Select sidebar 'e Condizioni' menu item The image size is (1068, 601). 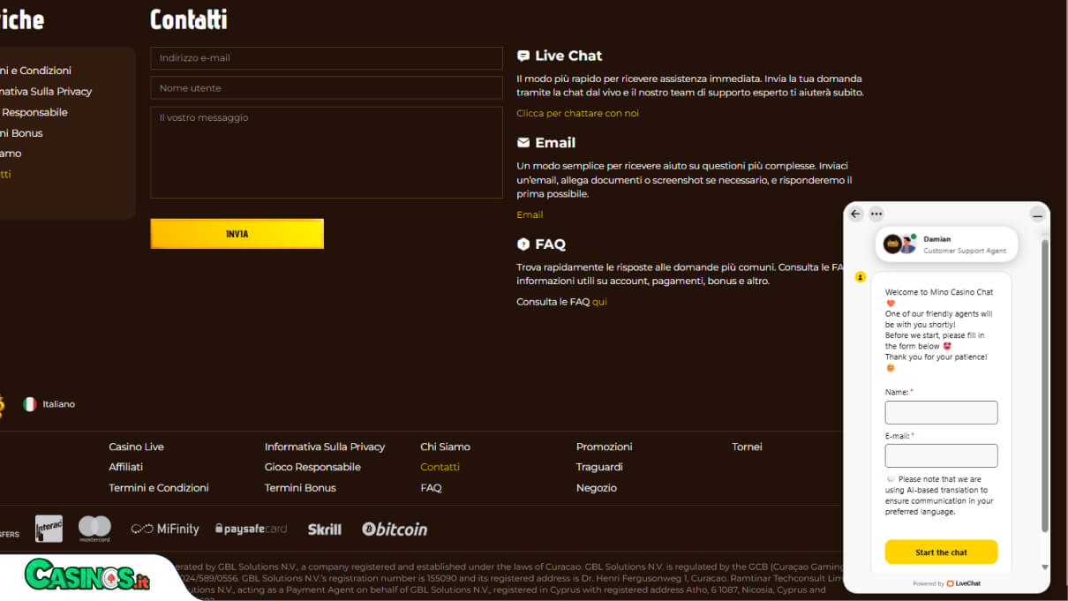point(35,71)
